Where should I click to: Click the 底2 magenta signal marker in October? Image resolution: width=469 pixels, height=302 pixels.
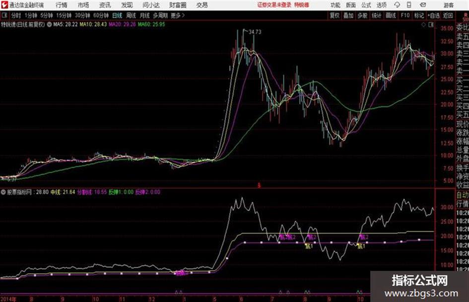[364, 237]
